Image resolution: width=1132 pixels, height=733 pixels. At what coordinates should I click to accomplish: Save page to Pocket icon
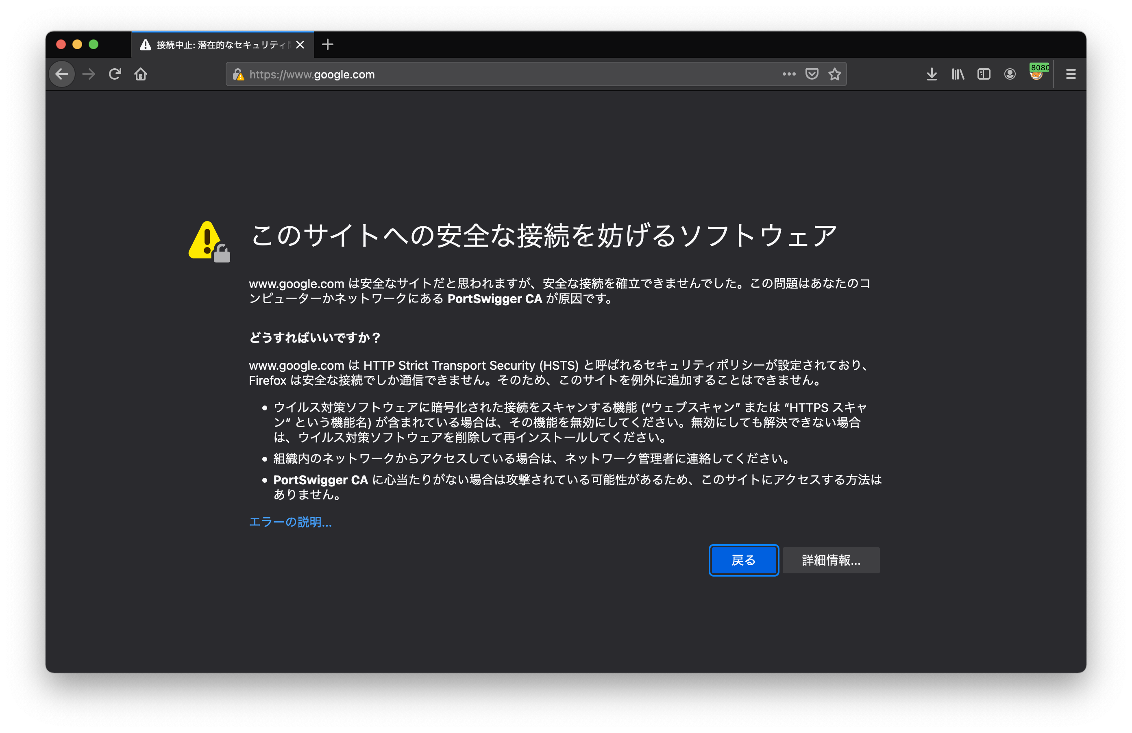pyautogui.click(x=812, y=74)
